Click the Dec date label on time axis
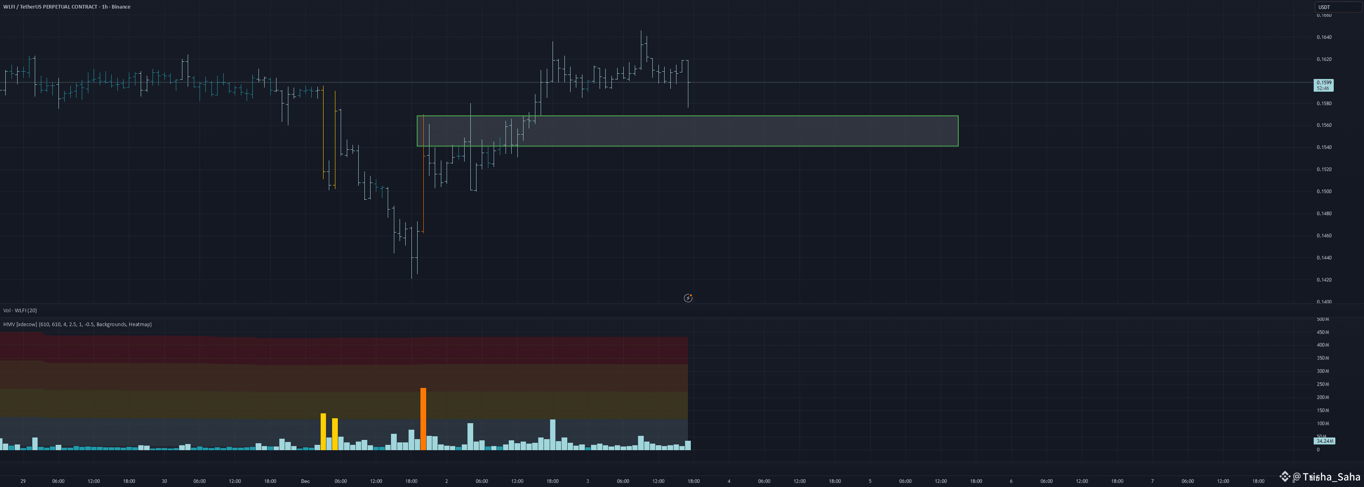The width and height of the screenshot is (1364, 487). [x=305, y=481]
